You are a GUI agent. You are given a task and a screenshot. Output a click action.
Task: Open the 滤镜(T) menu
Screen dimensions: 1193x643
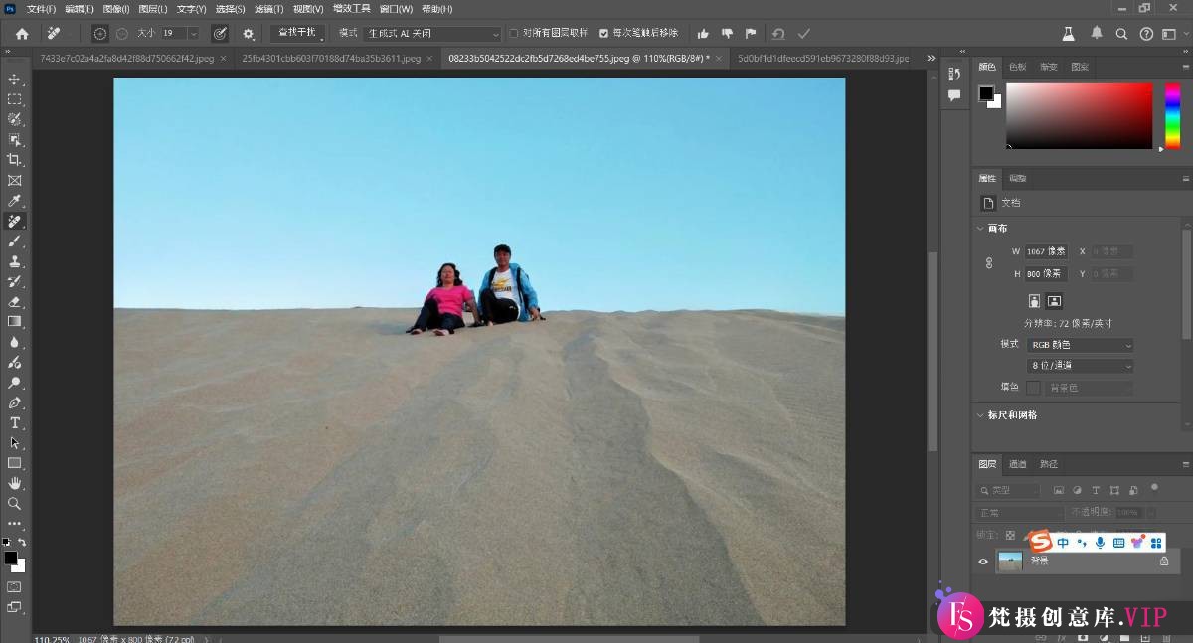(x=269, y=9)
